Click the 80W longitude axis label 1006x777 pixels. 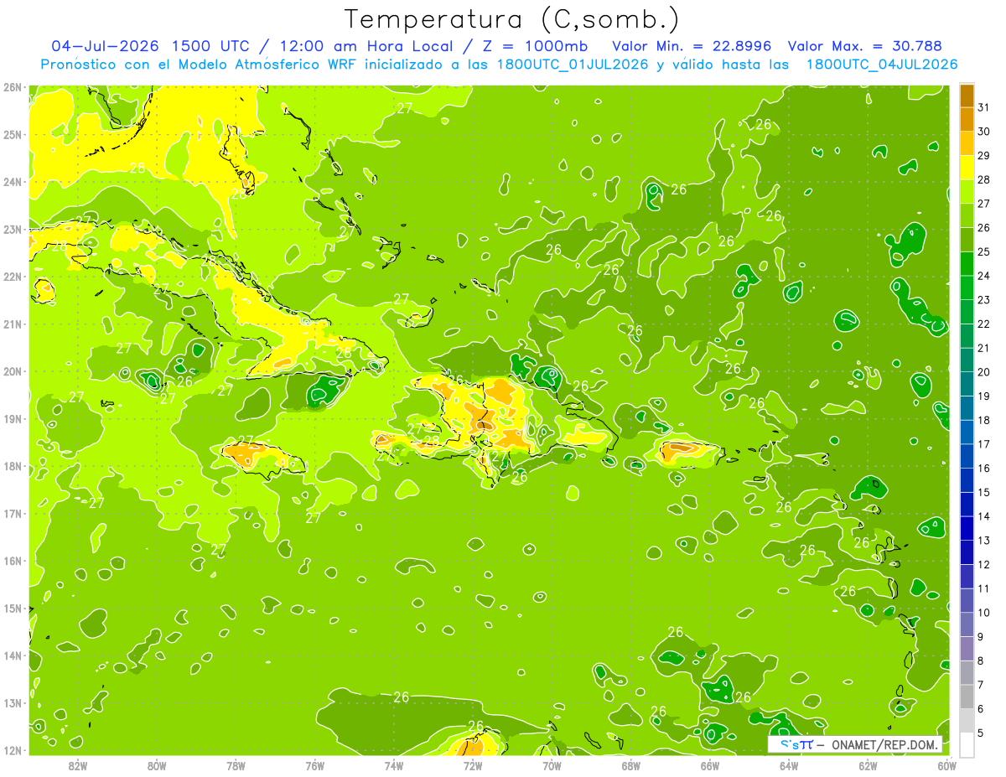157,765
